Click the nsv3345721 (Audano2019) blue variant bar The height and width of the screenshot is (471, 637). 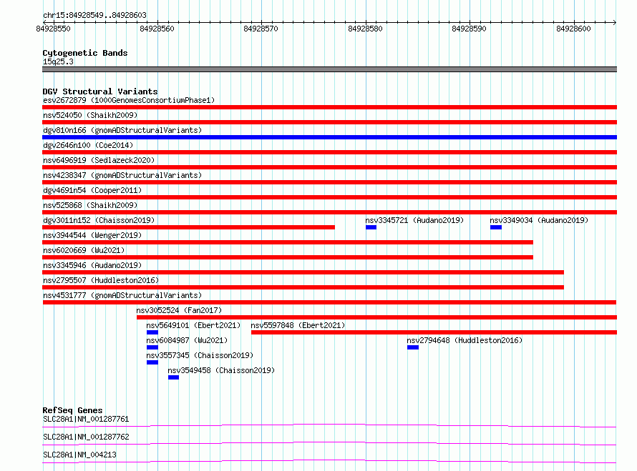click(x=371, y=227)
